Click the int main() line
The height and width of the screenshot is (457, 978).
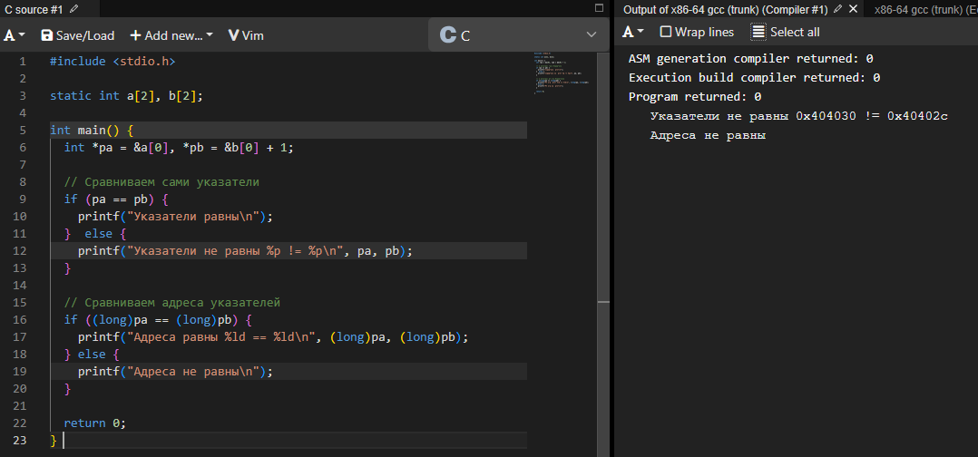92,131
